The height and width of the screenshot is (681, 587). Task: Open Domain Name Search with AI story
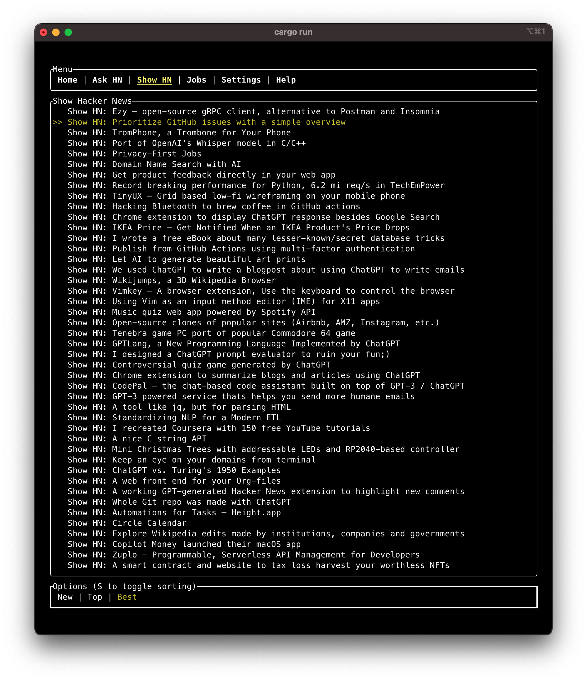tap(155, 164)
